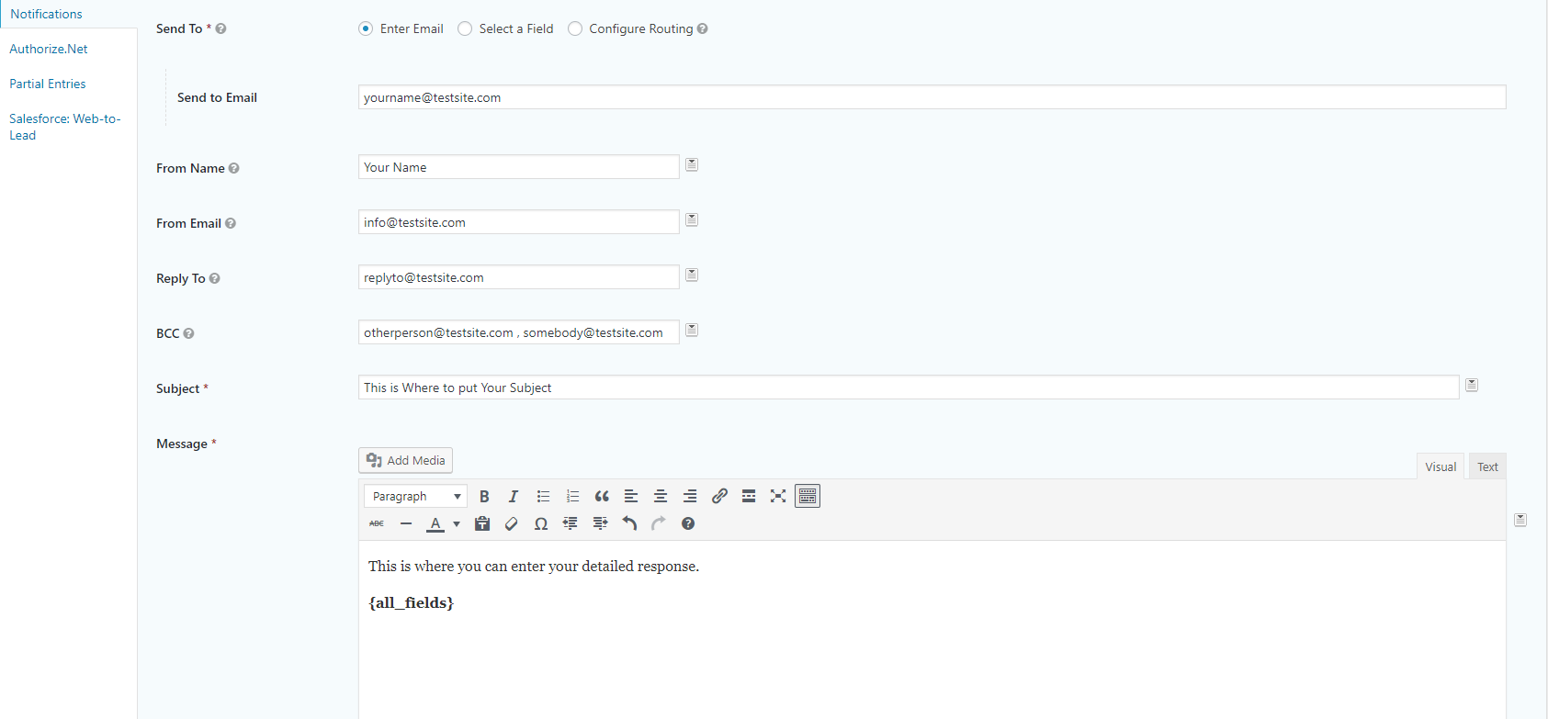This screenshot has width=1548, height=719.
Task: Switch to the Text editor tab
Action: (x=1487, y=467)
